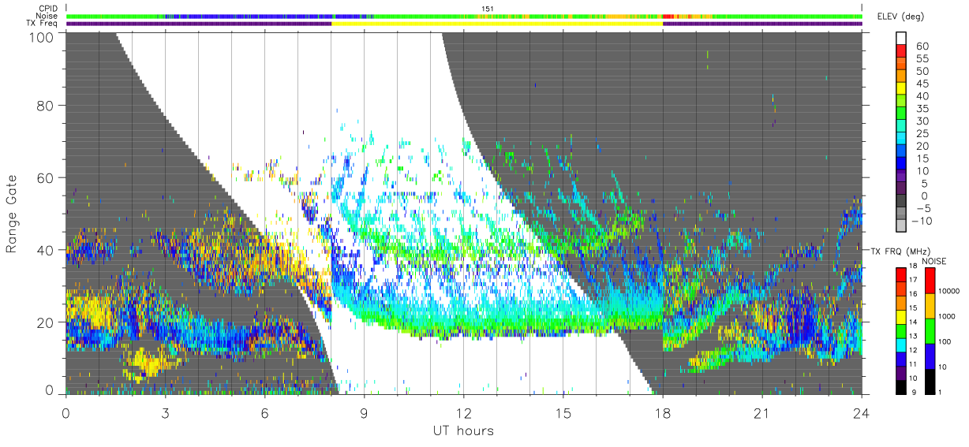Click the CPID value 151
This screenshot has width=969, height=447.
487,8
